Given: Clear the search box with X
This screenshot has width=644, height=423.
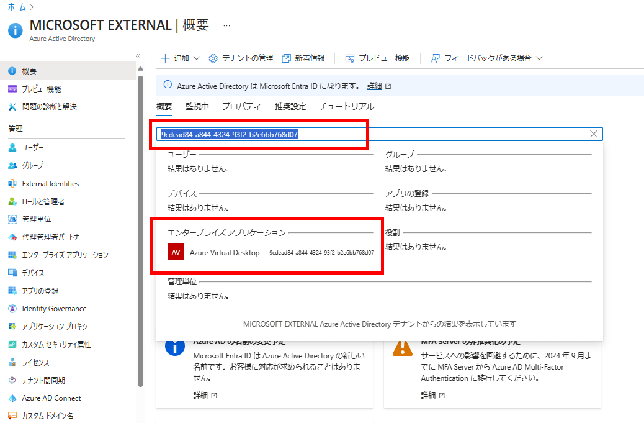Looking at the screenshot, I should [594, 134].
